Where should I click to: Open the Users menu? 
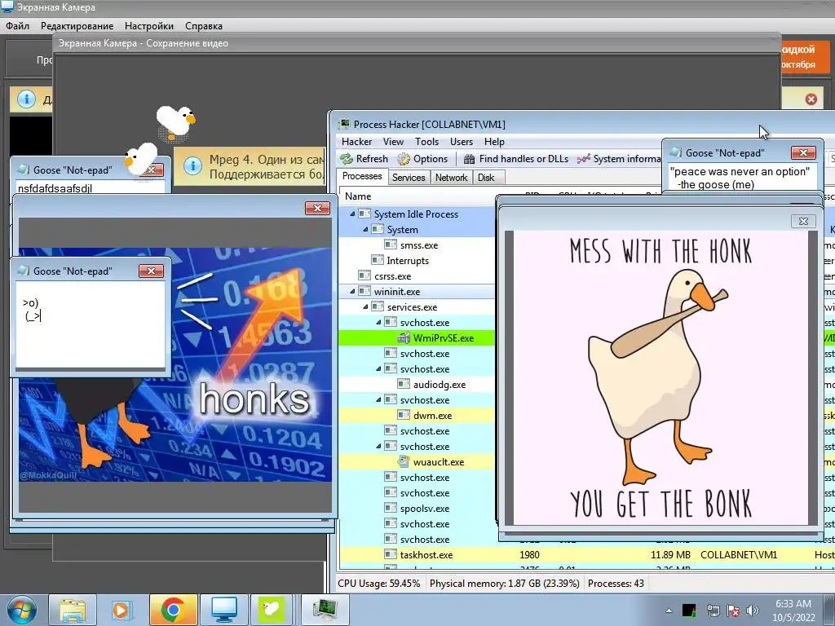[x=462, y=142]
